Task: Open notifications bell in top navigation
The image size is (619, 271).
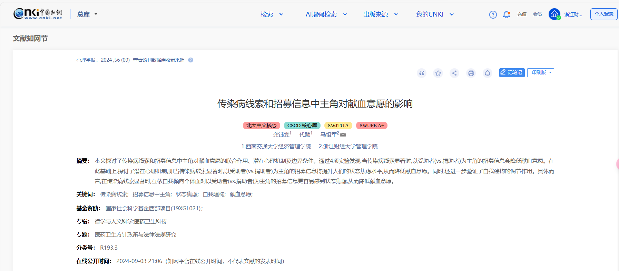Action: (506, 14)
